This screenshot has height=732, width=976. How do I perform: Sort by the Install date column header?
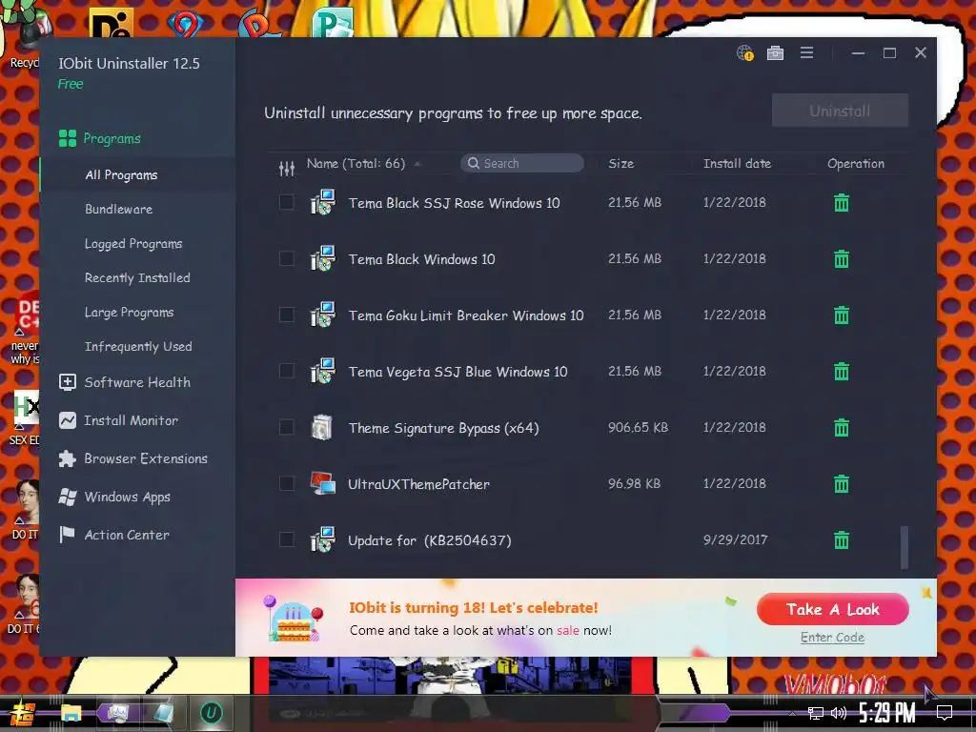click(x=737, y=164)
